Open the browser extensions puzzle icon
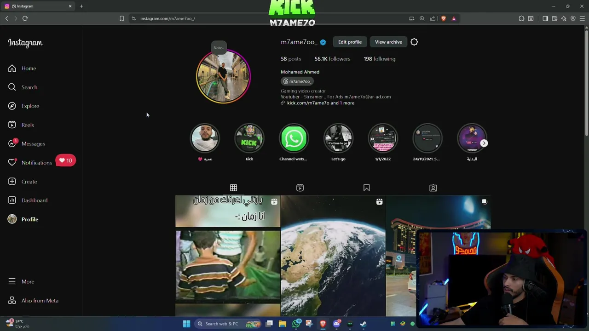 click(x=521, y=18)
